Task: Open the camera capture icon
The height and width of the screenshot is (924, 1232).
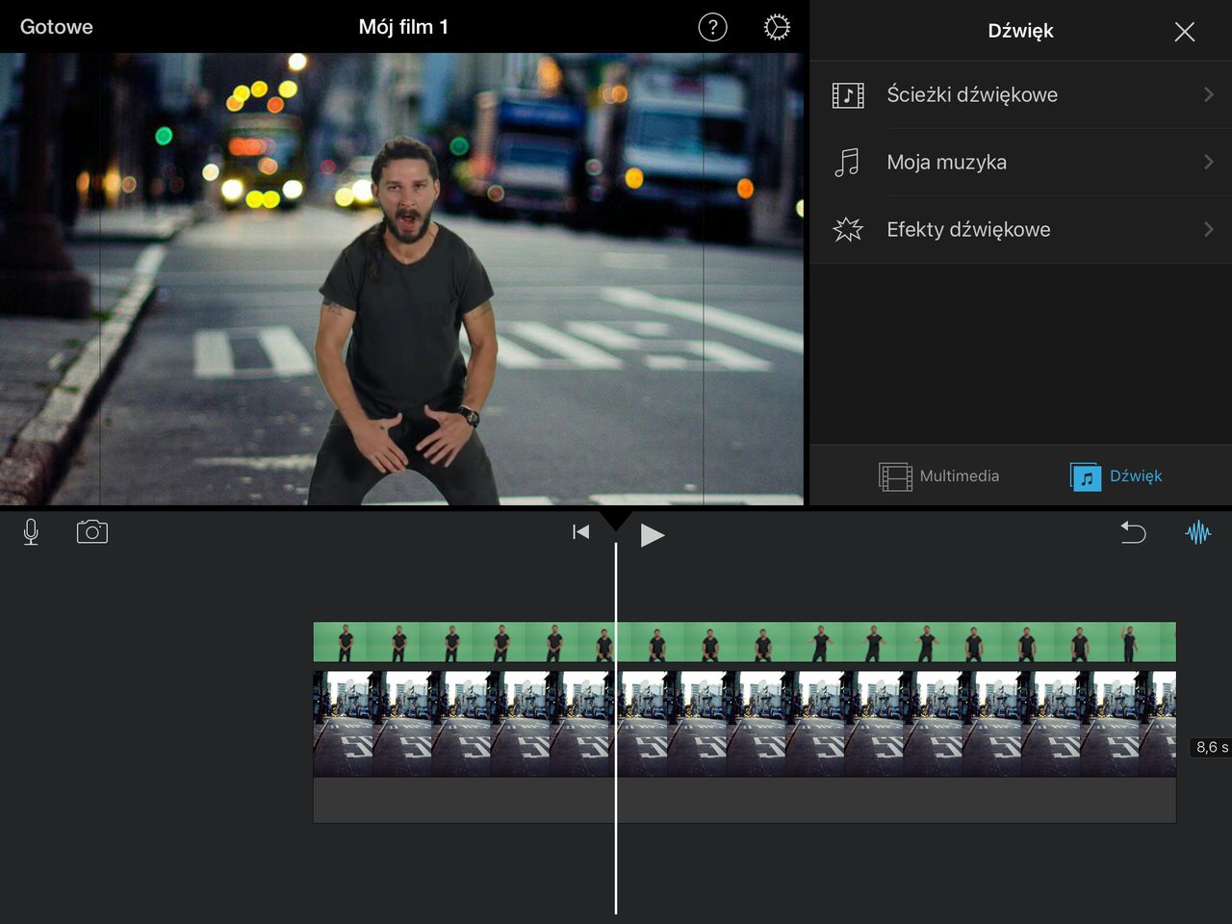Action: coord(92,532)
